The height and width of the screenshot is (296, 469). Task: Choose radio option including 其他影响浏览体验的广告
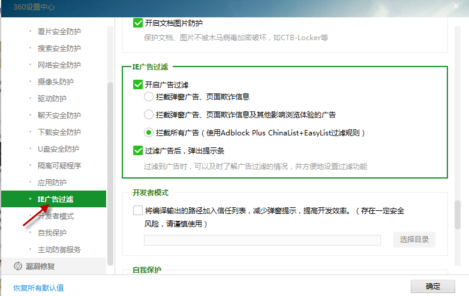point(149,114)
